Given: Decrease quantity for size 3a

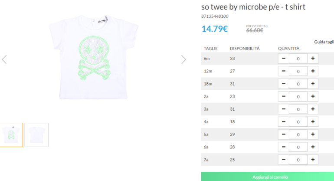Looking at the screenshot, I should tap(283, 109).
